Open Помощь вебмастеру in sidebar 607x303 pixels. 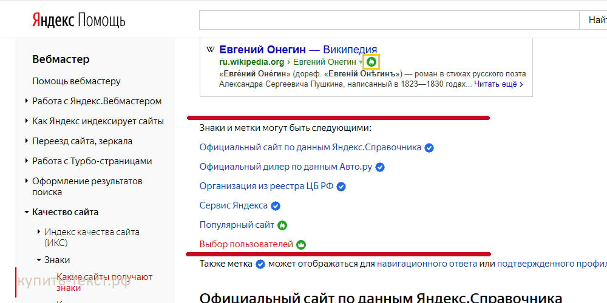pyautogui.click(x=76, y=81)
